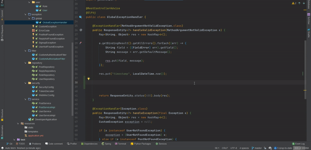The width and height of the screenshot is (311, 150).
Task: Collapse the repository package folder
Action: pos(25,63)
